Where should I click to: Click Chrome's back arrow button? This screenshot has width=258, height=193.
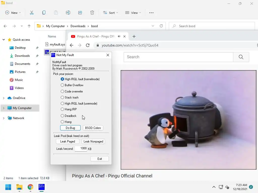pyautogui.click(x=71, y=45)
